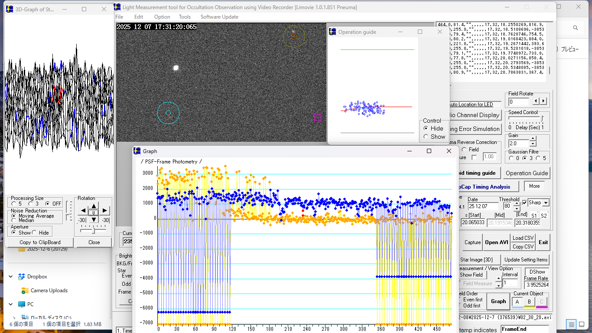
Task: Select Median noise reduction option
Action: click(x=14, y=221)
